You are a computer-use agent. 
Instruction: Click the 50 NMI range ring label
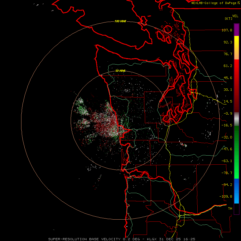tap(120, 71)
